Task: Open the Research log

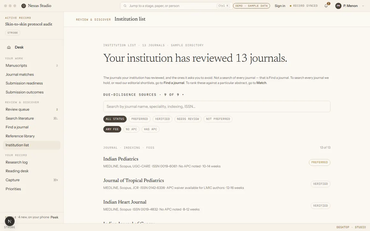Action: (32, 162)
